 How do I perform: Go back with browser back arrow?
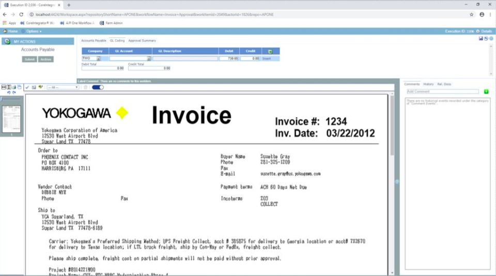point(5,14)
